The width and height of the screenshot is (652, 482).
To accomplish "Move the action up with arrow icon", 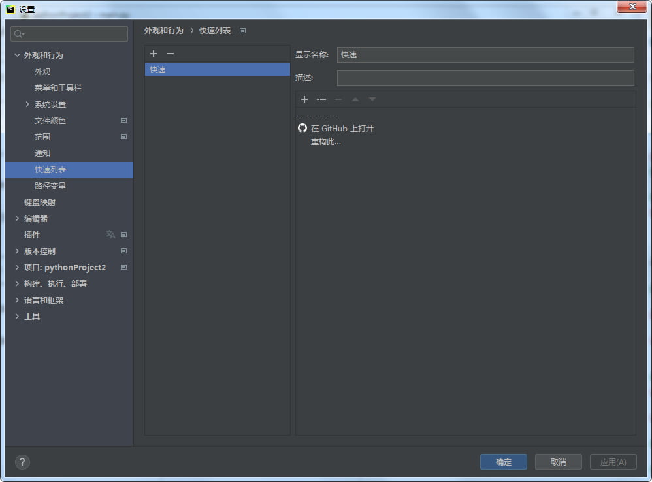I will coord(355,99).
